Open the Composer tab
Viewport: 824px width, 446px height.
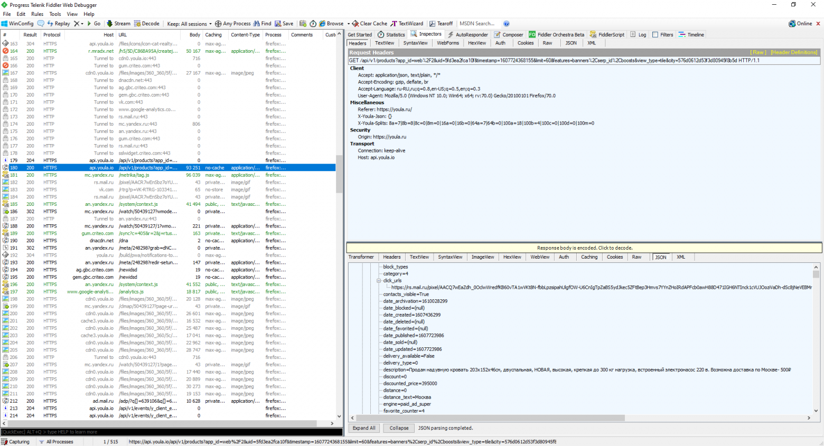coord(509,35)
